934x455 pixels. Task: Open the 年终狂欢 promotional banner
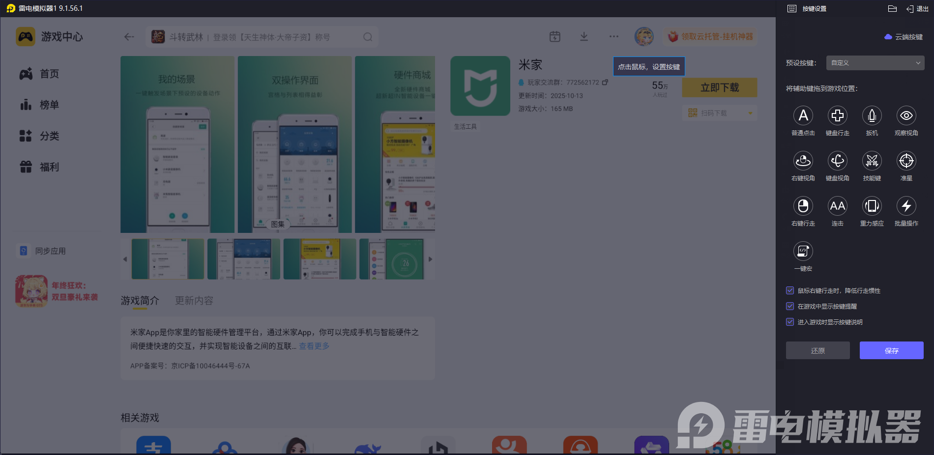[x=57, y=291]
